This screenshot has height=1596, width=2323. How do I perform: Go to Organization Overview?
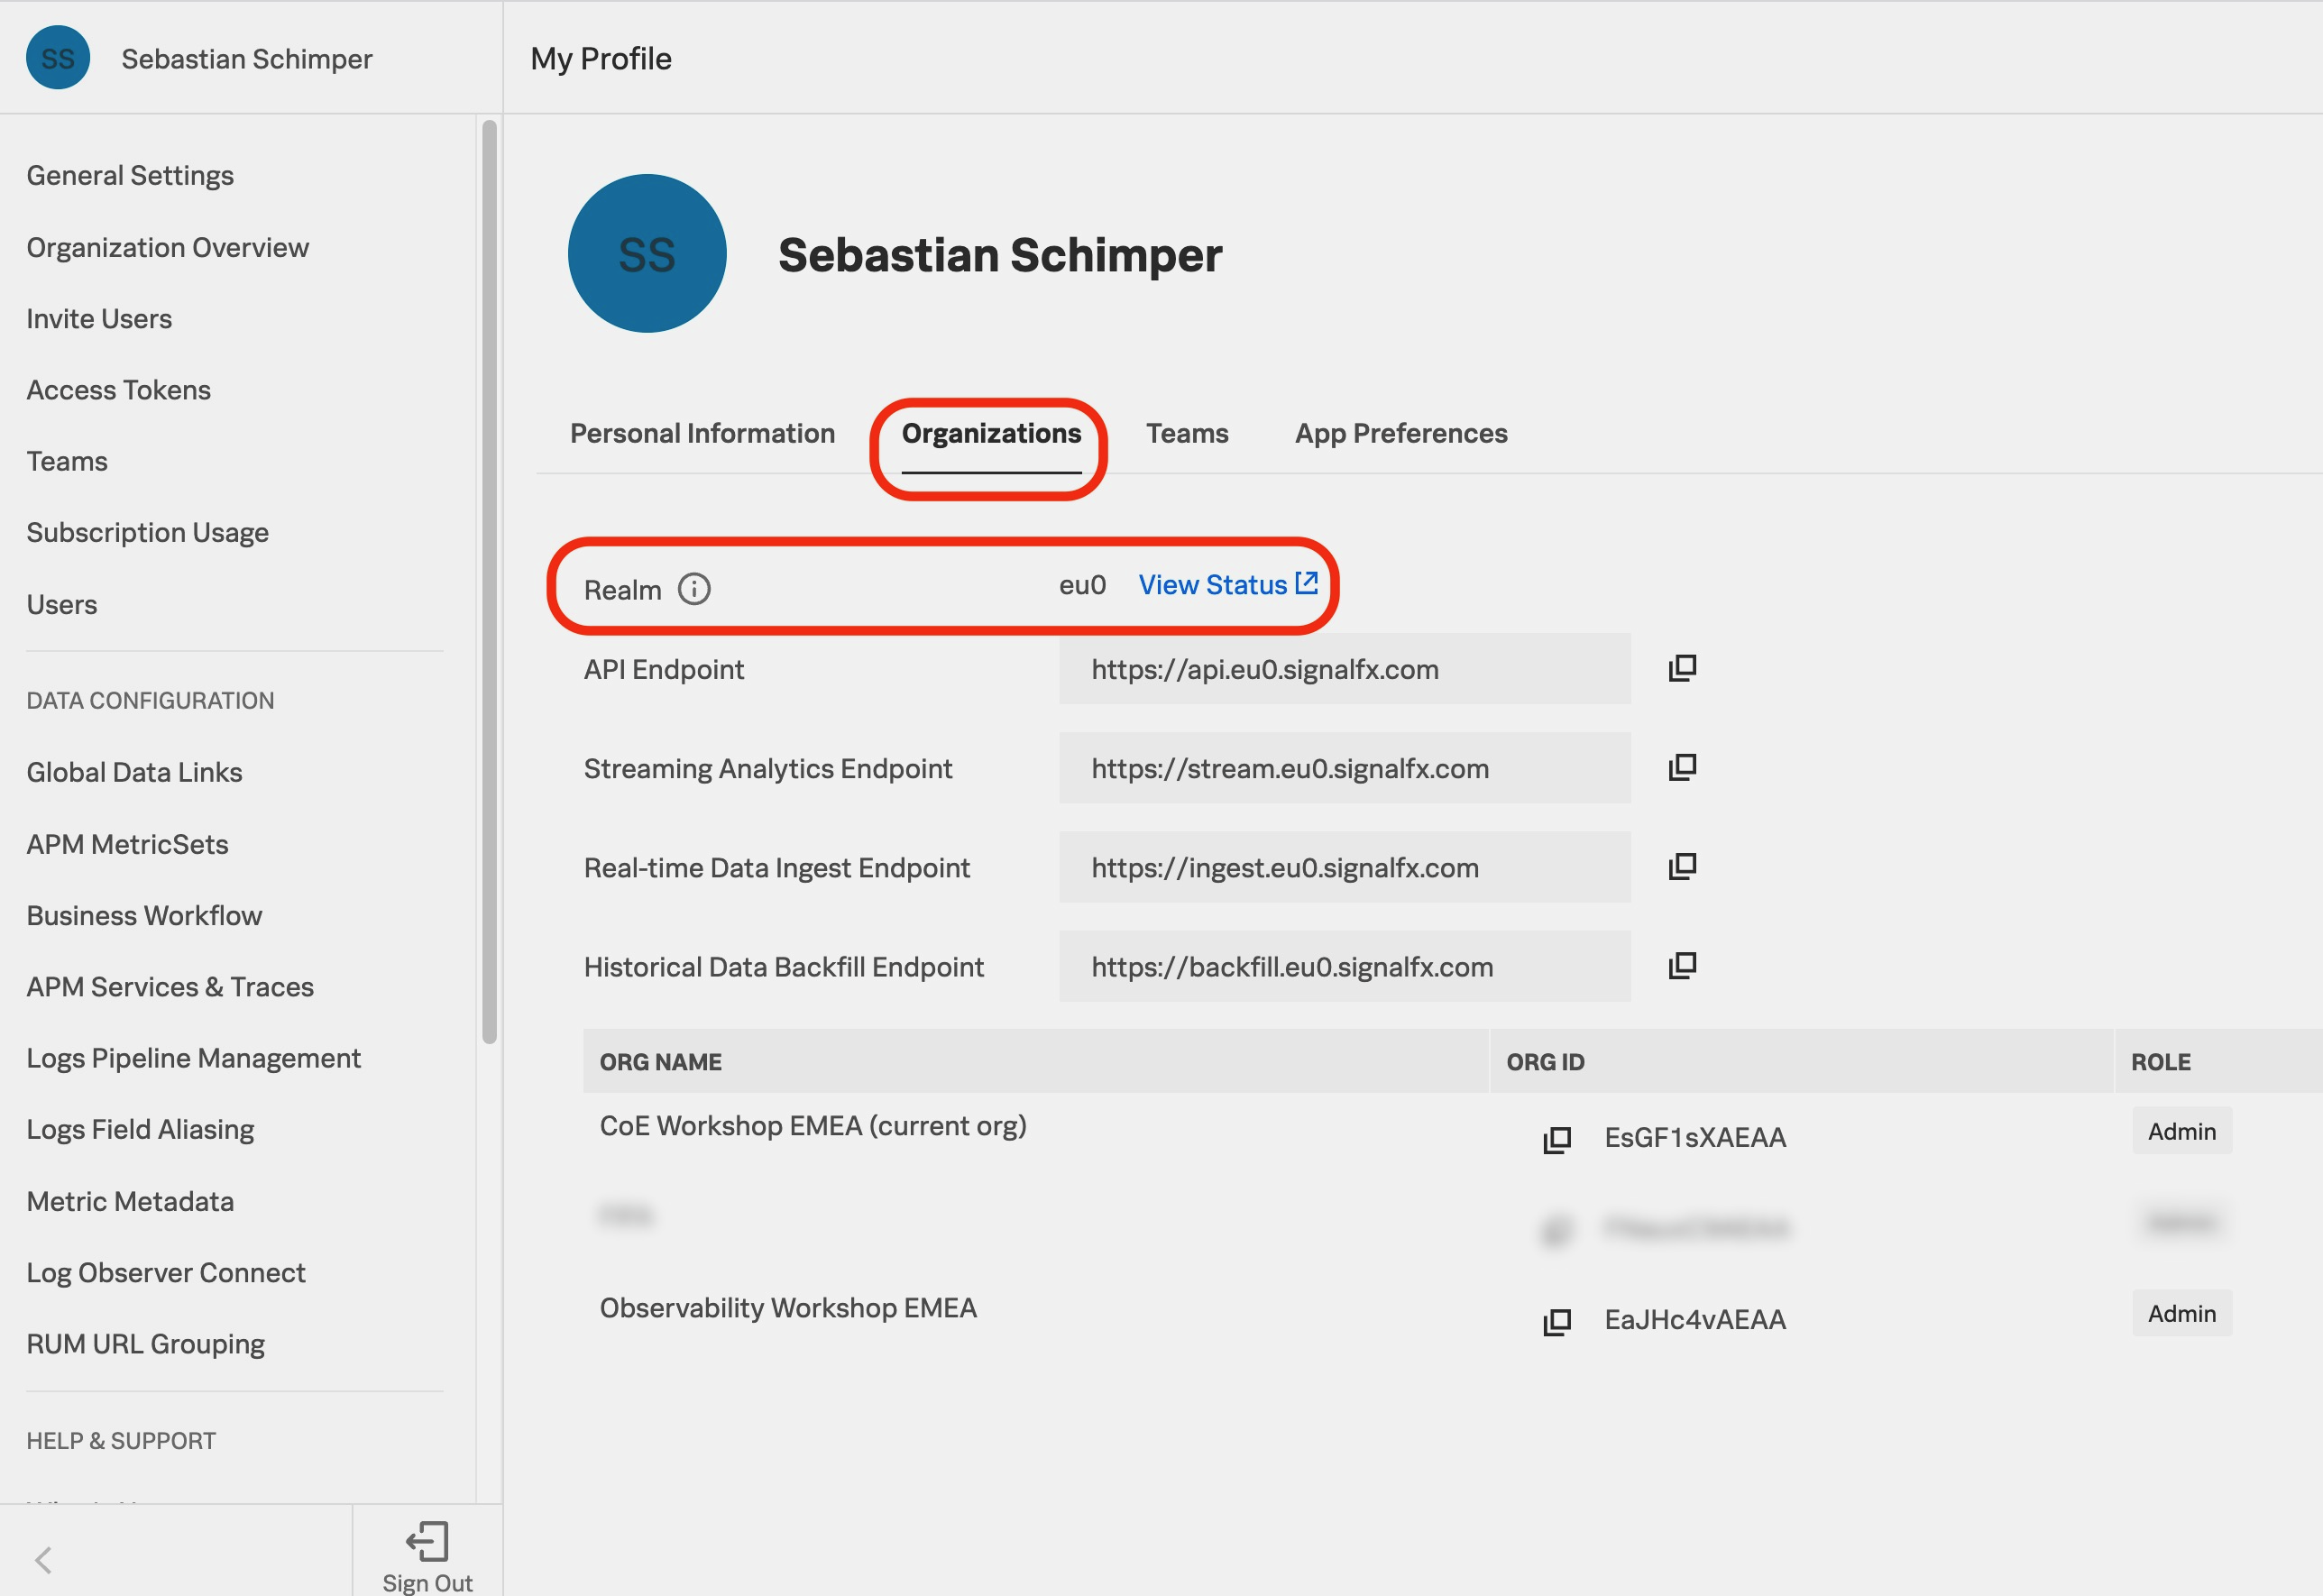click(168, 247)
